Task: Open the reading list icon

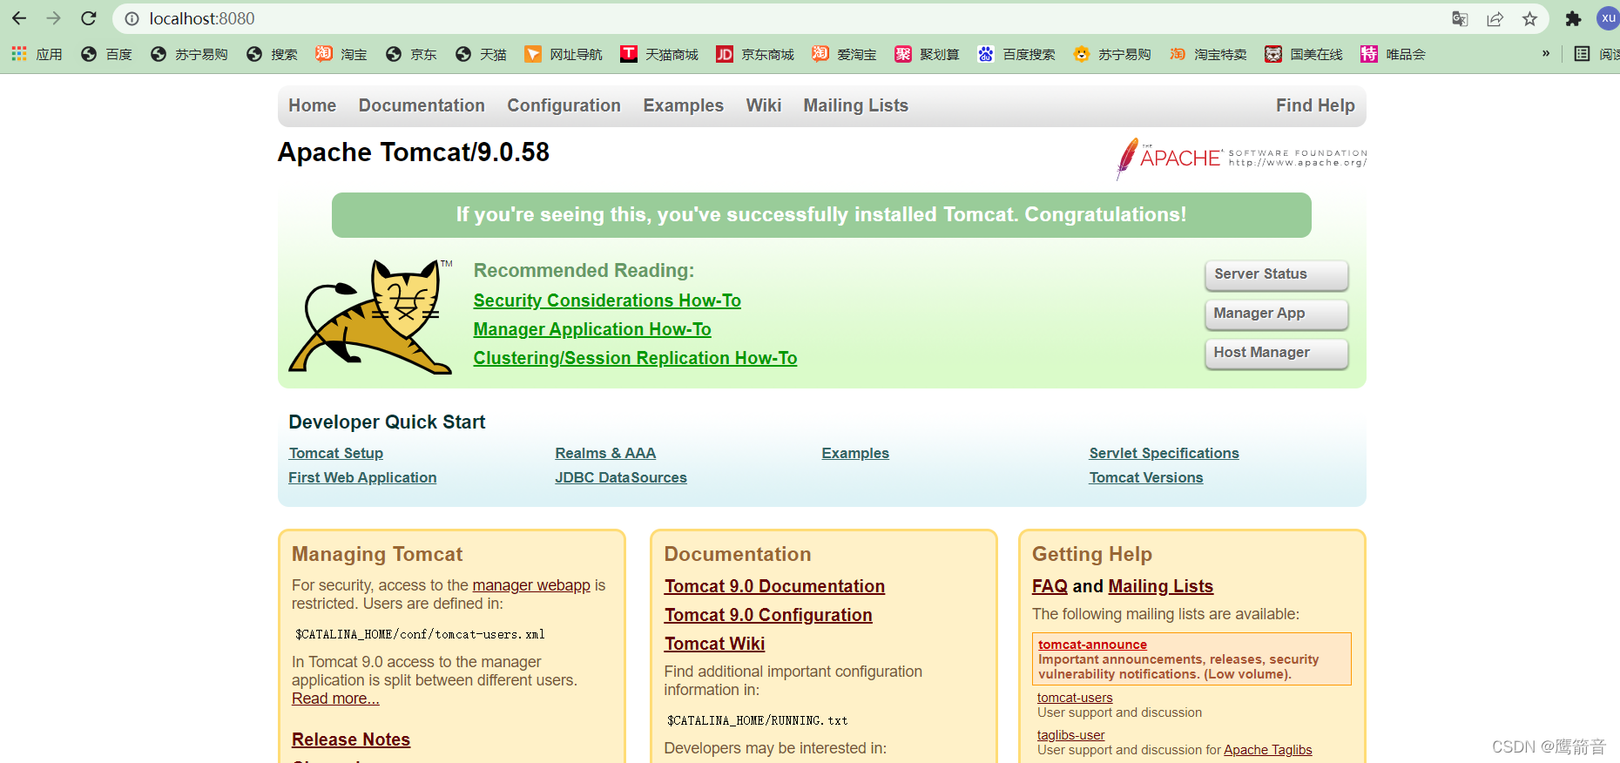Action: tap(1582, 54)
